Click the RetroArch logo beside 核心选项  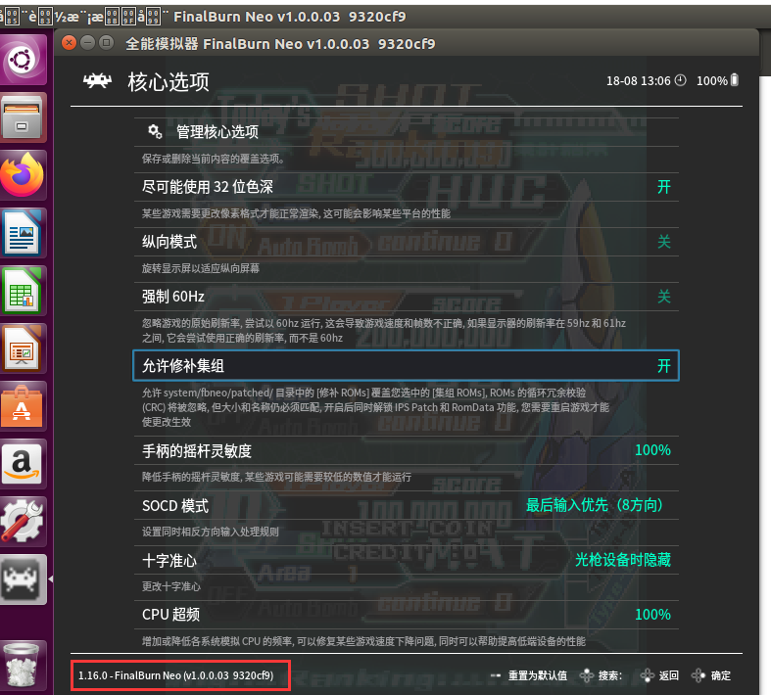click(97, 81)
